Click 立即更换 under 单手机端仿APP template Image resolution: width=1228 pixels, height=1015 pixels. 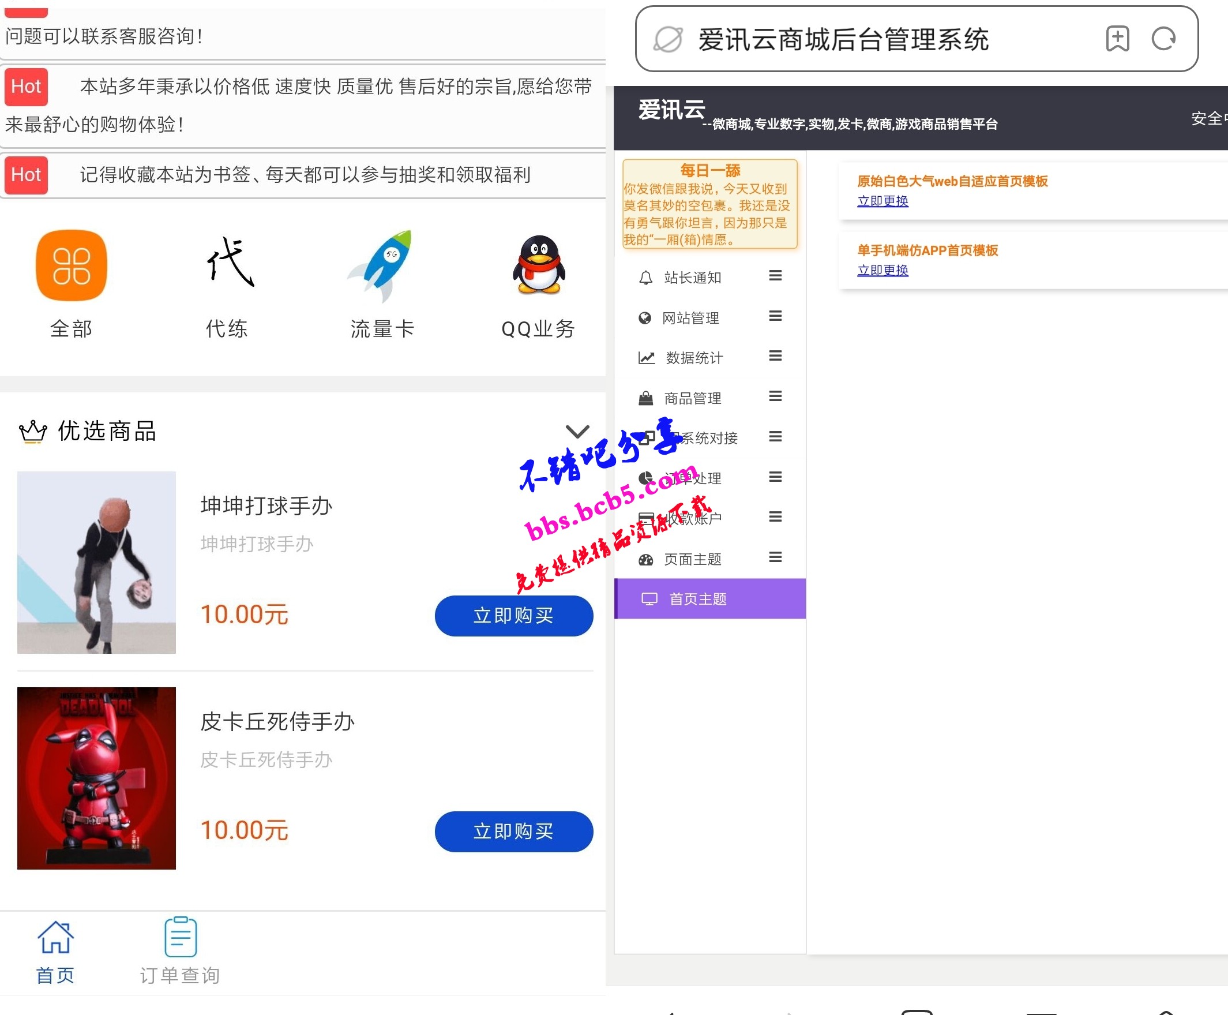click(882, 270)
